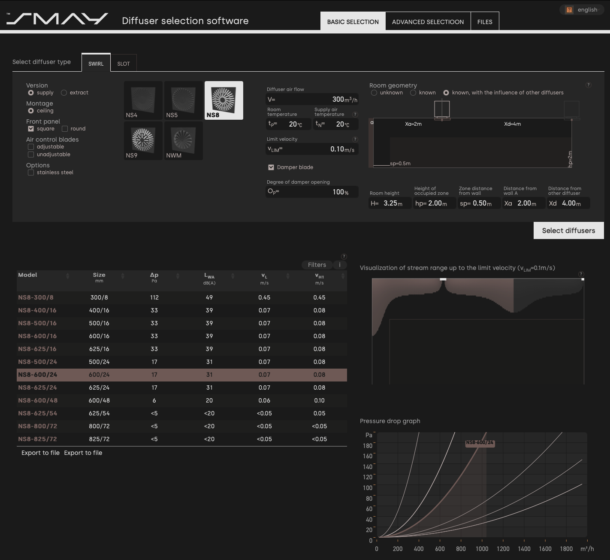610x560 pixels.
Task: Open the BASIC SELECTION tab
Action: 353,21
